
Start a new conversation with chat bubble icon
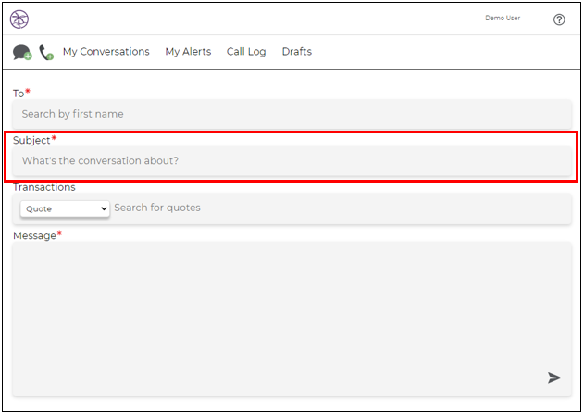(x=22, y=52)
